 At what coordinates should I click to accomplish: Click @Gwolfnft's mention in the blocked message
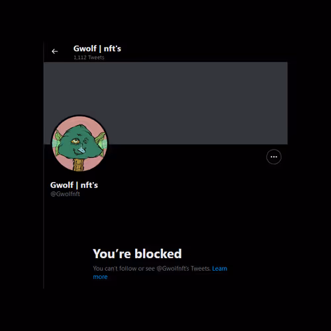[173, 269]
